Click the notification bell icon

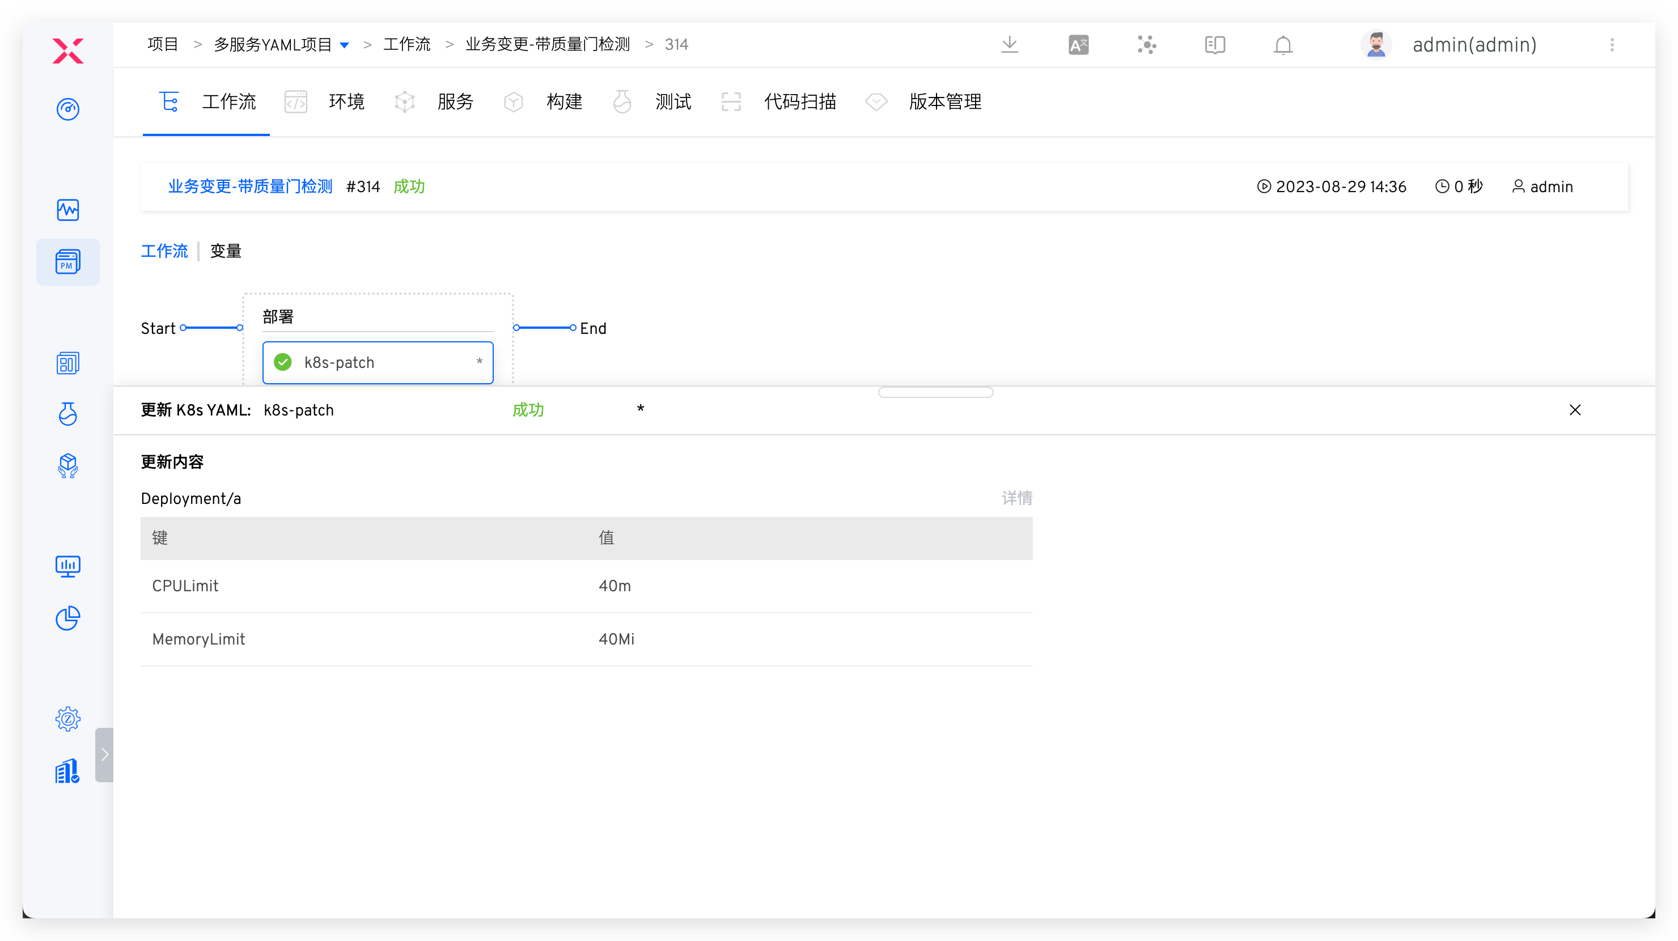coord(1283,44)
